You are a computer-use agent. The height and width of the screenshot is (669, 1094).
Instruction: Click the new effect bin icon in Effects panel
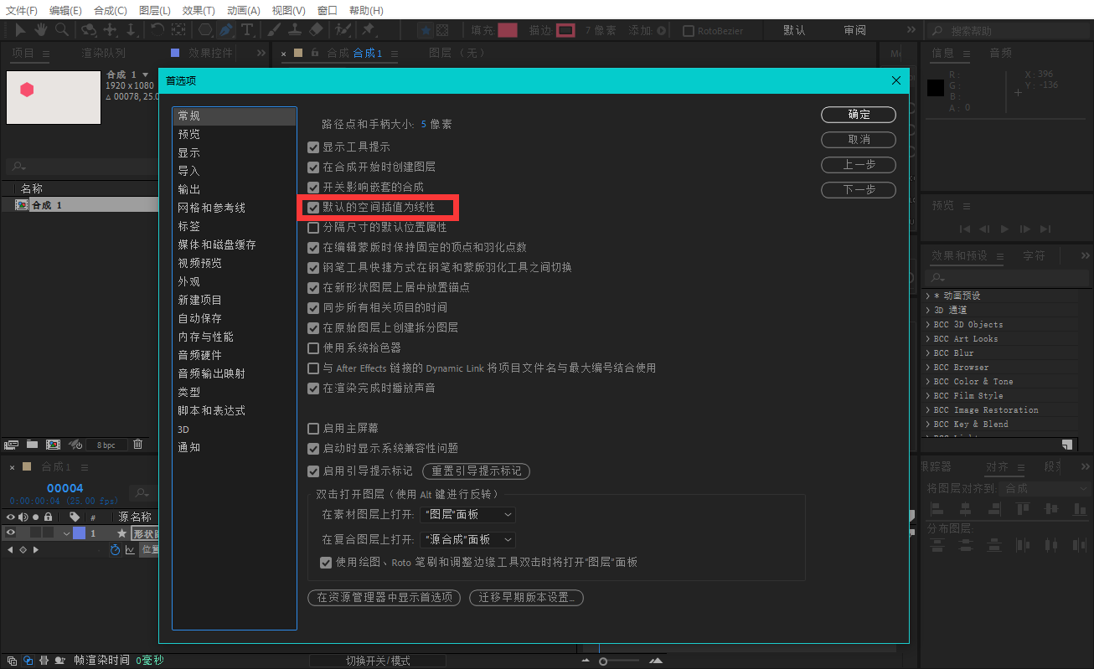(x=1067, y=445)
